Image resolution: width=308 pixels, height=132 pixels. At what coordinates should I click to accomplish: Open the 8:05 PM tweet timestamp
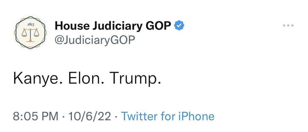point(36,116)
